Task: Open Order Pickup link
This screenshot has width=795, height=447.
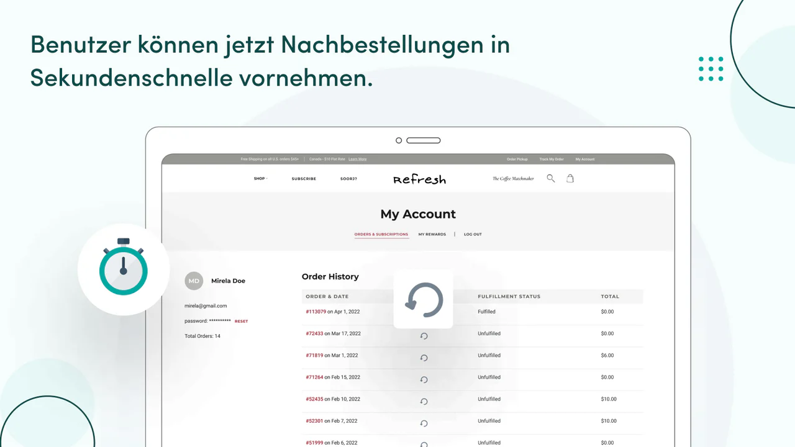Action: (517, 159)
